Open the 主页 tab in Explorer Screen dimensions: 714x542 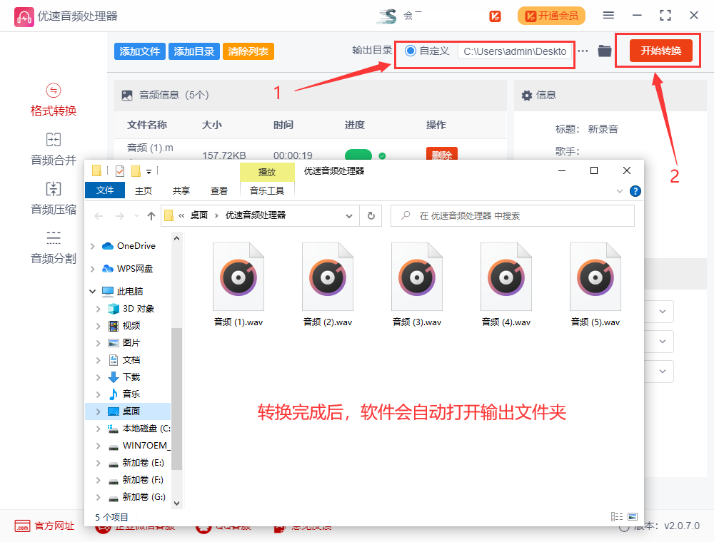143,190
